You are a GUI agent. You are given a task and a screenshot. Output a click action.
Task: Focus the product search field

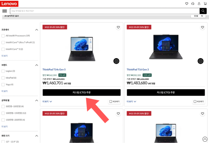tap(105, 11)
